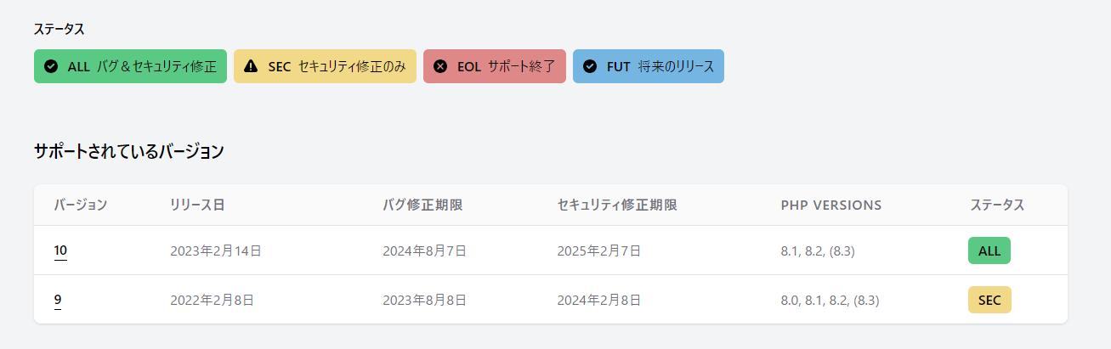This screenshot has width=1111, height=349.
Task: Open the version 10 link
Action: pos(60,250)
